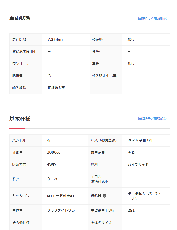Viewport: 177px width, 230px height.
Task: Click the 修復歴 label cell
Action: click(97, 40)
